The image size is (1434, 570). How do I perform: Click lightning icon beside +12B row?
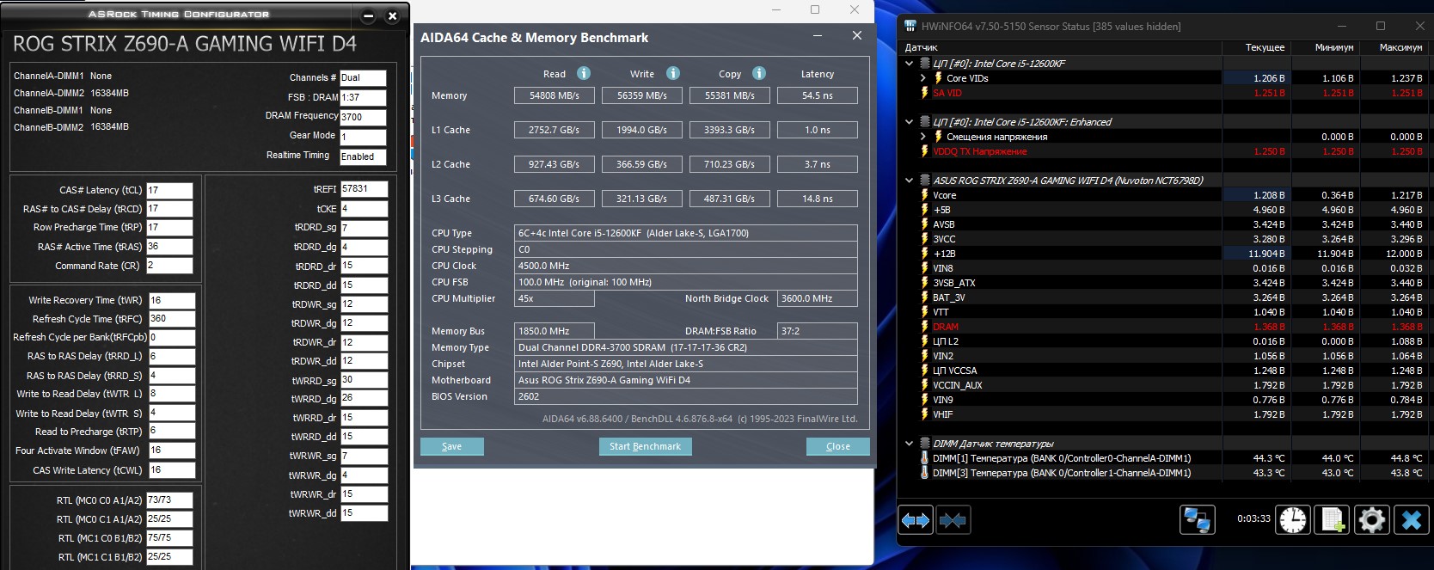pos(925,254)
